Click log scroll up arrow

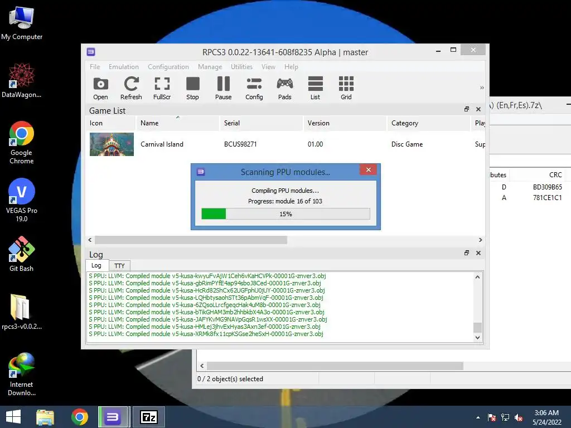pyautogui.click(x=477, y=277)
